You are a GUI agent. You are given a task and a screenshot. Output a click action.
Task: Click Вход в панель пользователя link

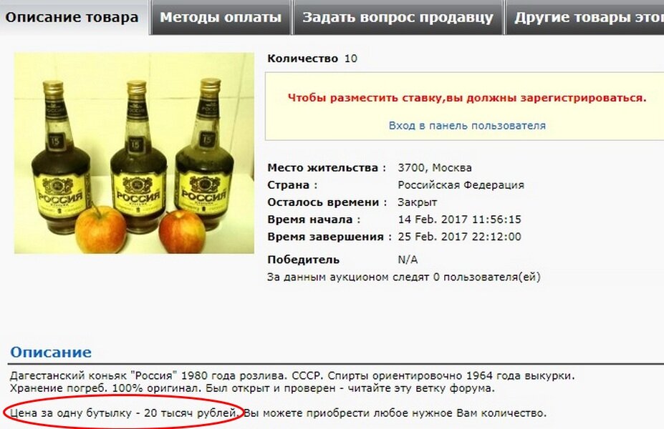coord(467,126)
